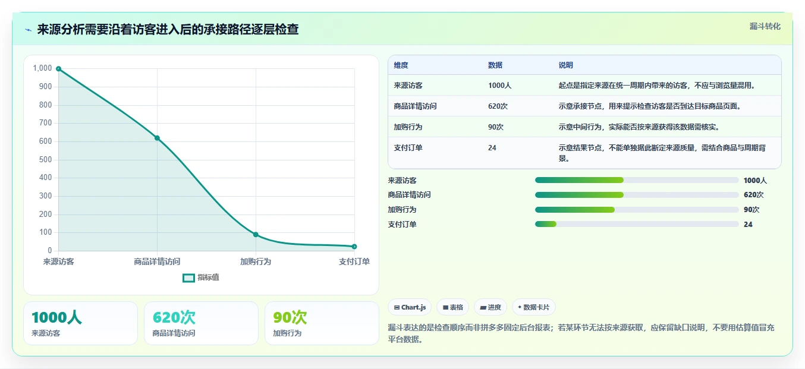Image resolution: width=805 pixels, height=369 pixels.
Task: Select the 来源访客 table row cell
Action: point(408,86)
